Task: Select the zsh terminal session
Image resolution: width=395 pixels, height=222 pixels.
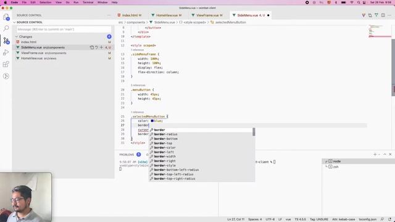Action: click(358, 166)
